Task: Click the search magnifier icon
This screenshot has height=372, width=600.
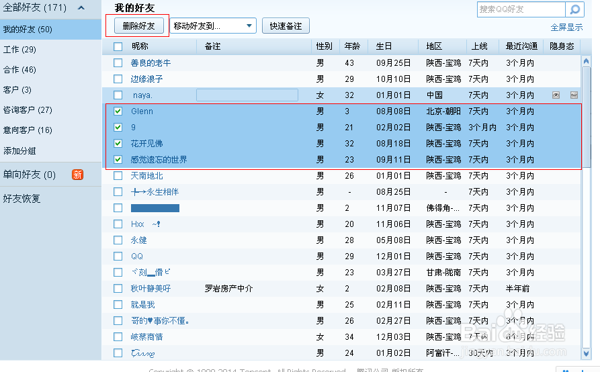Action: 574,9
